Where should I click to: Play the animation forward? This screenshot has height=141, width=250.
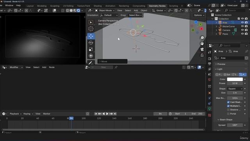107,114
